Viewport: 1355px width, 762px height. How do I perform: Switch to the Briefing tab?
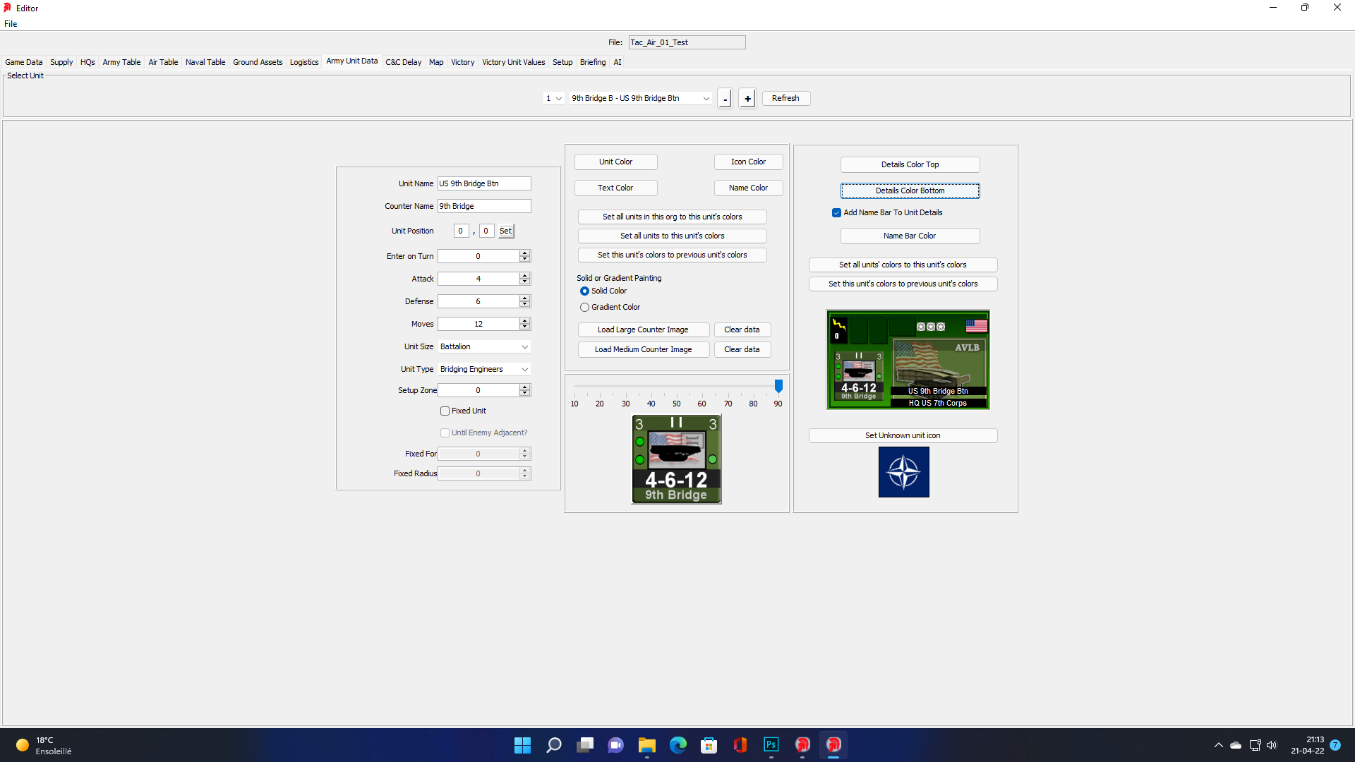[593, 62]
